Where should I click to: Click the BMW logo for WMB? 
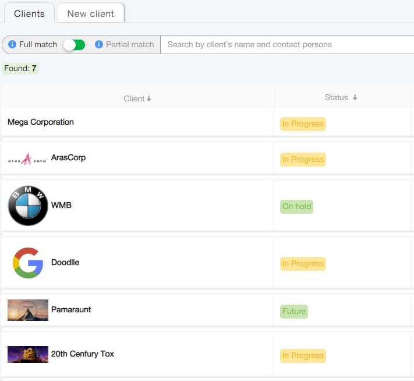coord(28,206)
